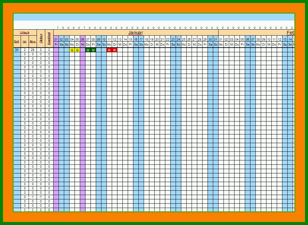The image size is (308, 225).
Task: Select the rotated Krankheit column header
Action: pyautogui.click(x=49, y=39)
